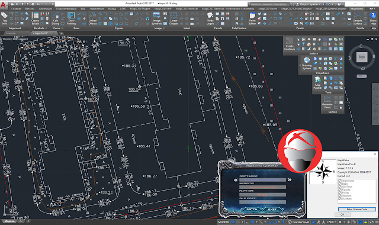Toggle the Sections checkbox
The image size is (379, 225).
(340, 195)
